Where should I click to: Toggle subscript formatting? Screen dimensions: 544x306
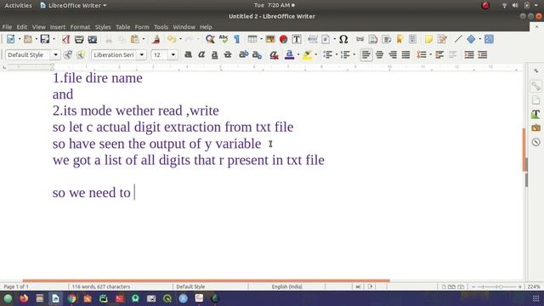(257, 54)
